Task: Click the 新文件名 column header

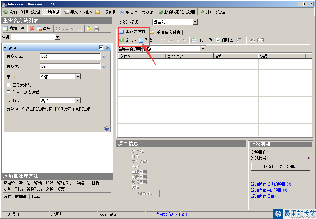Action: 190,56
